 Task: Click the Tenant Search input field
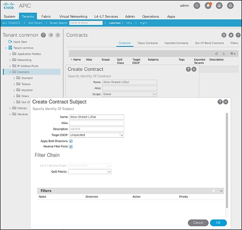86,23
